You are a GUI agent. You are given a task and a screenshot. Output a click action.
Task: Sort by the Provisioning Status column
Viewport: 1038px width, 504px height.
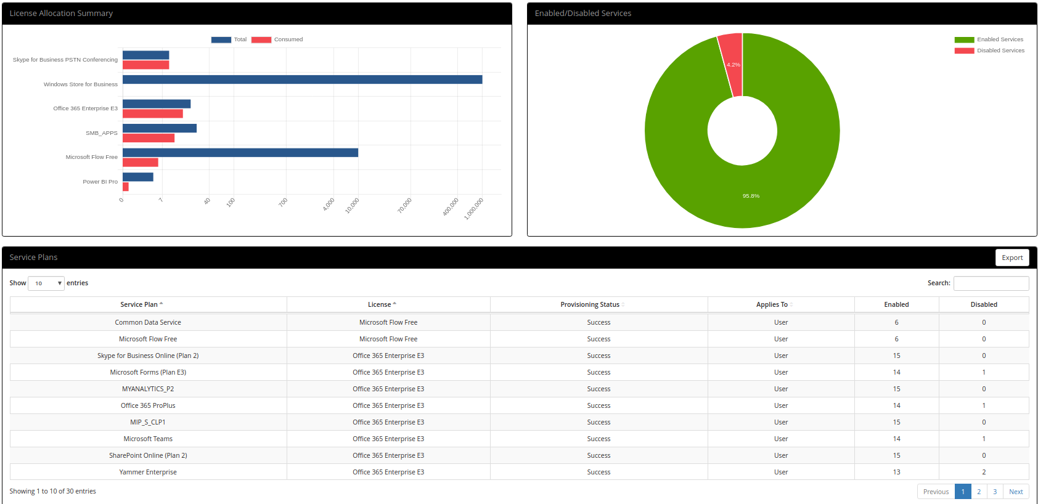599,304
